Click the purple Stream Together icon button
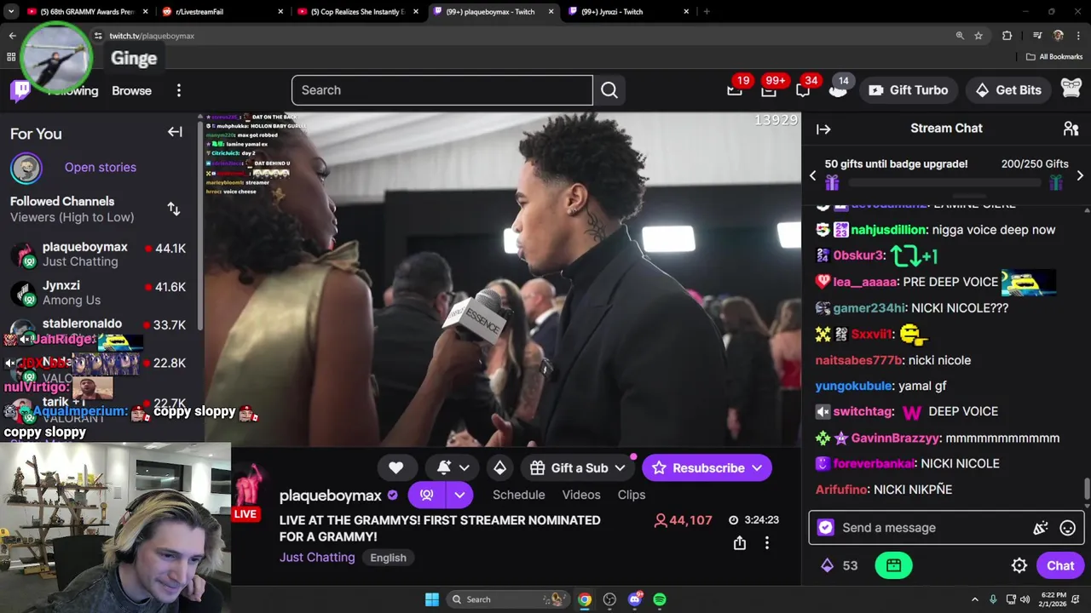 click(427, 495)
